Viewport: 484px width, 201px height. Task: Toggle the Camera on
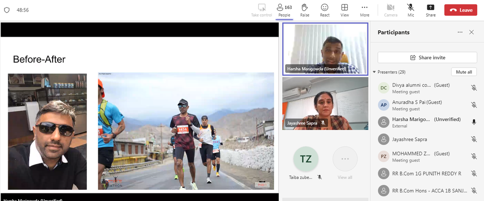coord(391,10)
